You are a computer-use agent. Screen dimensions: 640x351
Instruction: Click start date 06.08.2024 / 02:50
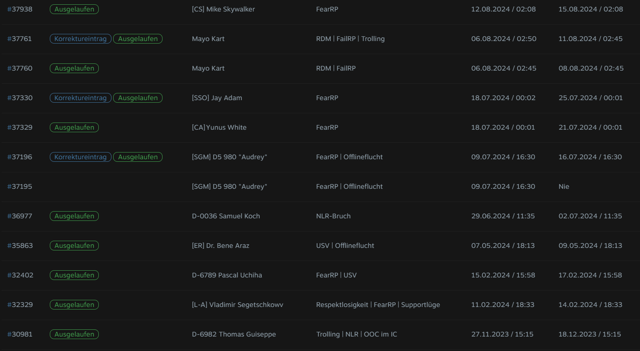click(503, 38)
